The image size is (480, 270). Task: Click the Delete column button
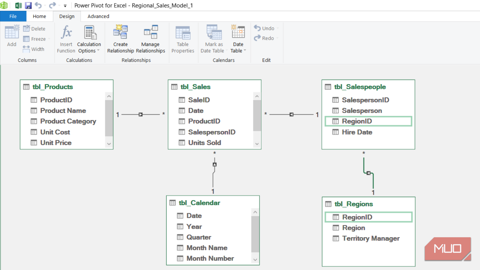click(x=34, y=29)
